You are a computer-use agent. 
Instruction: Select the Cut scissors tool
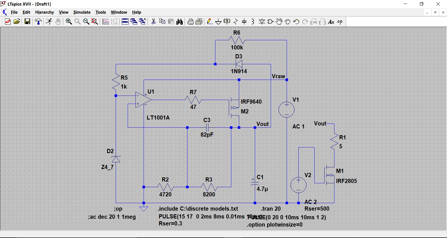point(153,22)
